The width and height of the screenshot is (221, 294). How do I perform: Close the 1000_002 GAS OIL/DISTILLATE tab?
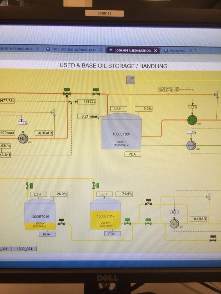click(100, 50)
